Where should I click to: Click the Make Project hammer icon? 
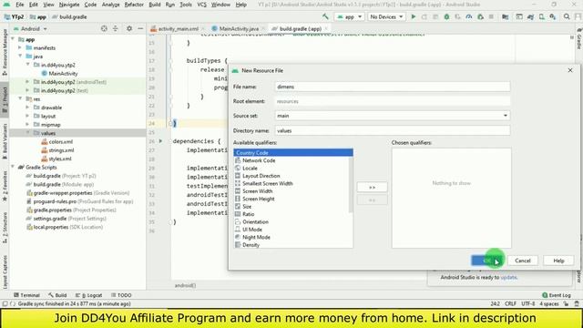(x=326, y=16)
